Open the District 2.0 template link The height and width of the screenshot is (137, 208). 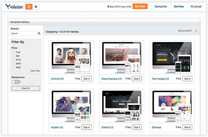(x=108, y=127)
